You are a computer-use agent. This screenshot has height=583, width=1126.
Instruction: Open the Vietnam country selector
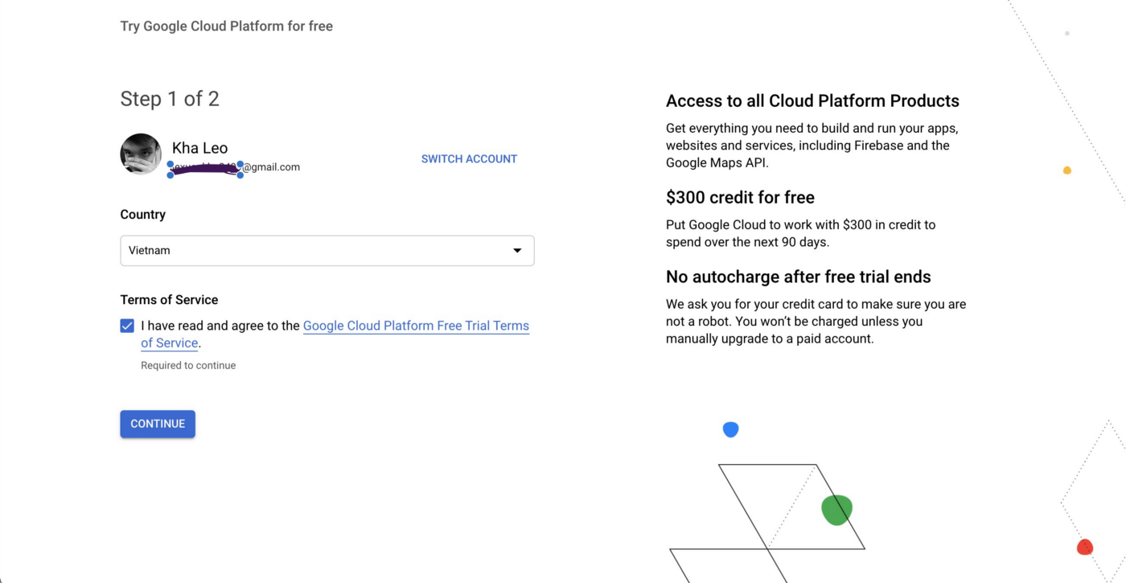(x=327, y=251)
